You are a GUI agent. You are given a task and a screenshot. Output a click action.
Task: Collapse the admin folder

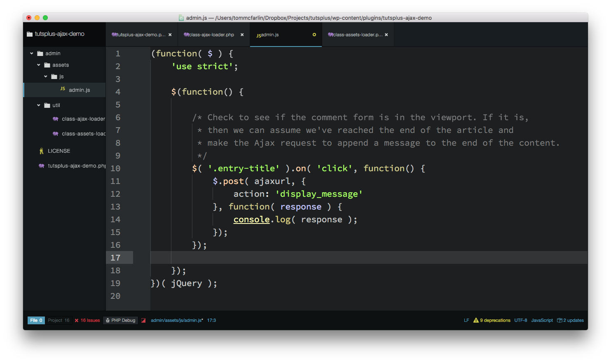click(x=32, y=54)
